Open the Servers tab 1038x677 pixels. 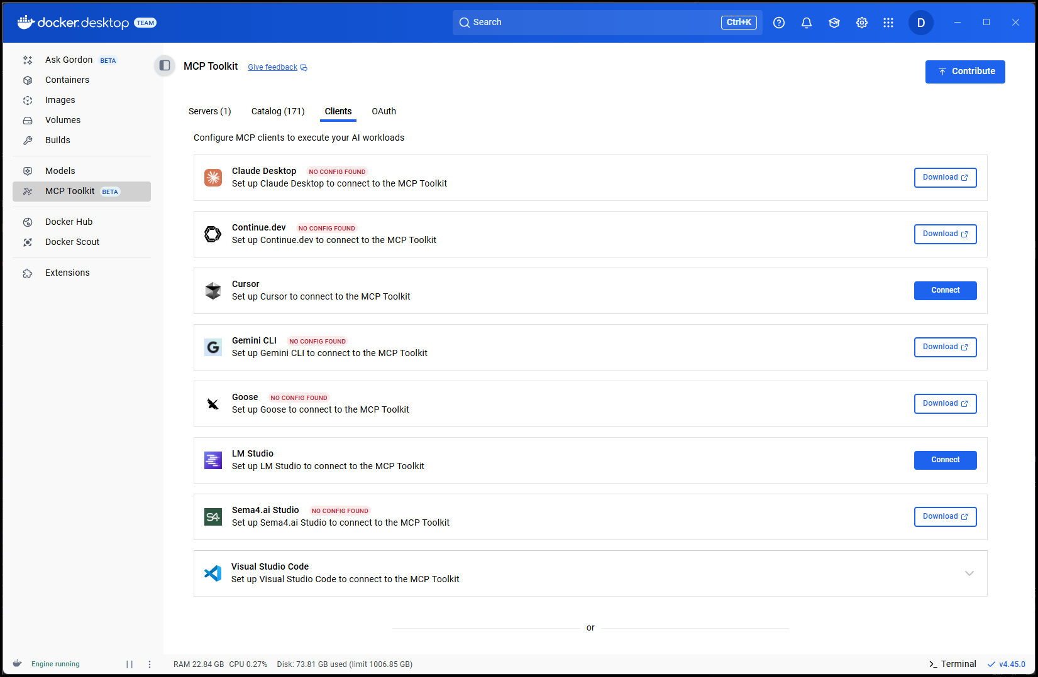[x=209, y=111]
